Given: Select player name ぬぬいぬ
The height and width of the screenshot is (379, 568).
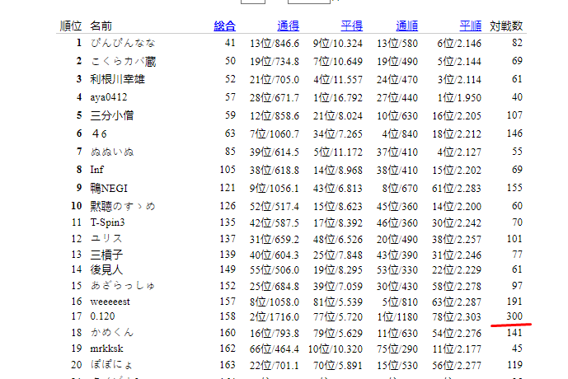Looking at the screenshot, I should click(112, 152).
